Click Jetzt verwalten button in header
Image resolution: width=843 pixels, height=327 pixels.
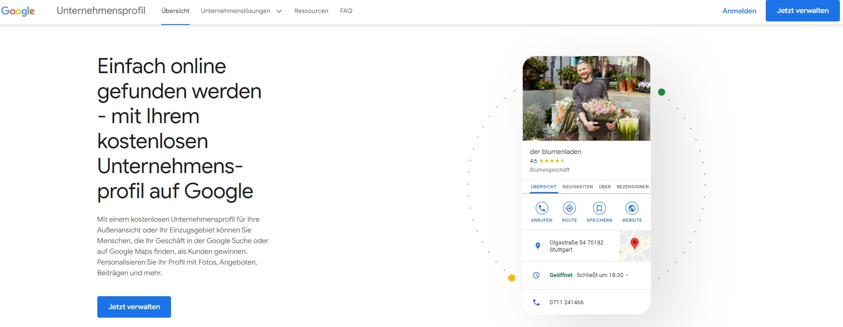(803, 11)
